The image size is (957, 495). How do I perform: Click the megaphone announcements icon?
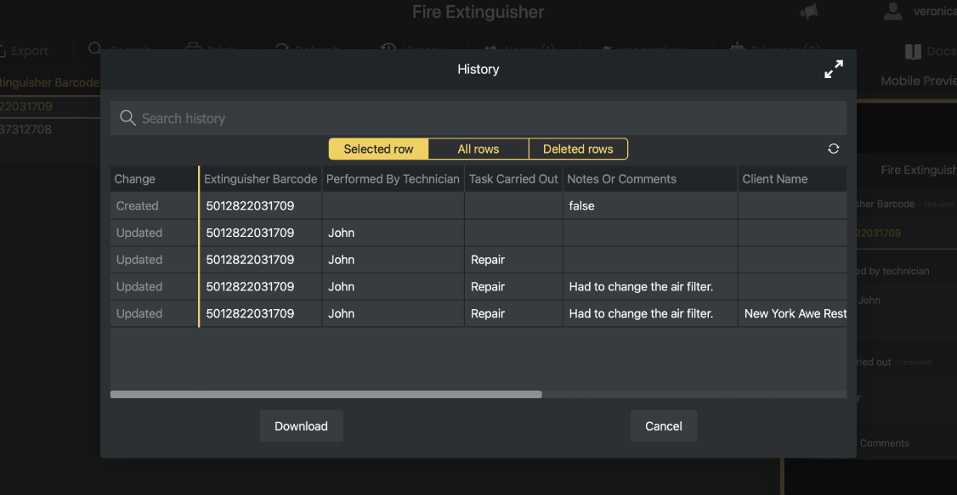tap(808, 12)
